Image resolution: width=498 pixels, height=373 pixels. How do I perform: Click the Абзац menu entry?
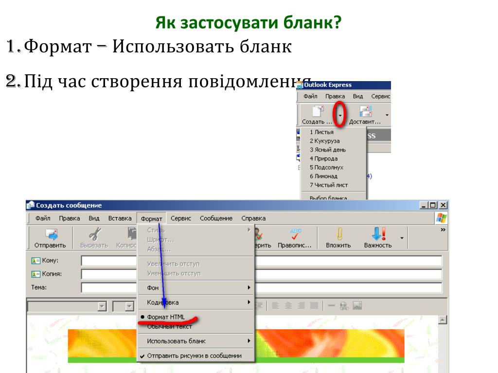point(159,249)
